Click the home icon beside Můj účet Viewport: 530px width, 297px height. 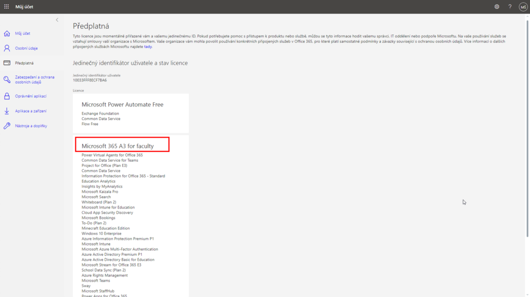7,34
